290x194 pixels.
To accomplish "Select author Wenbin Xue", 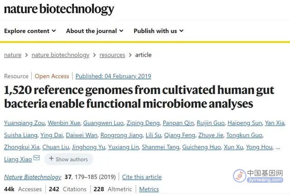I will pos(64,123).
